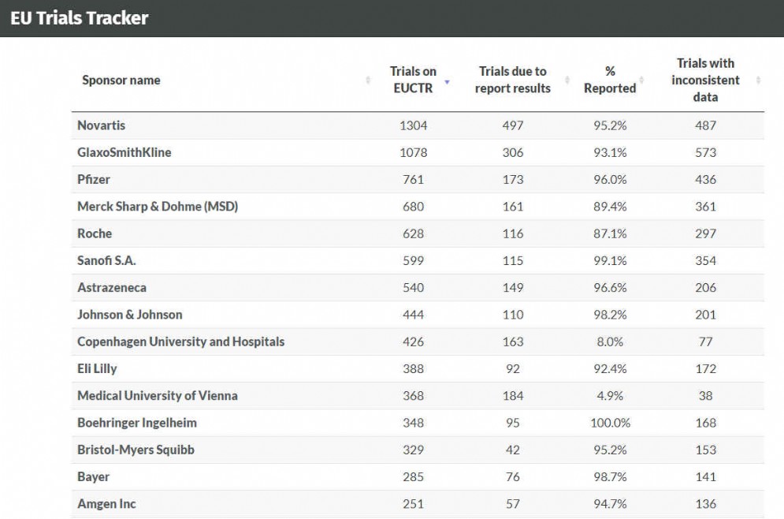Select Novartis 95.2% reported value

pyautogui.click(x=610, y=125)
